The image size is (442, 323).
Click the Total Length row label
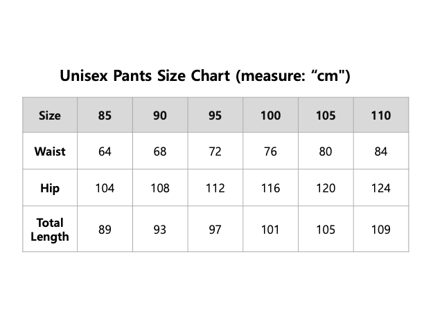50,229
